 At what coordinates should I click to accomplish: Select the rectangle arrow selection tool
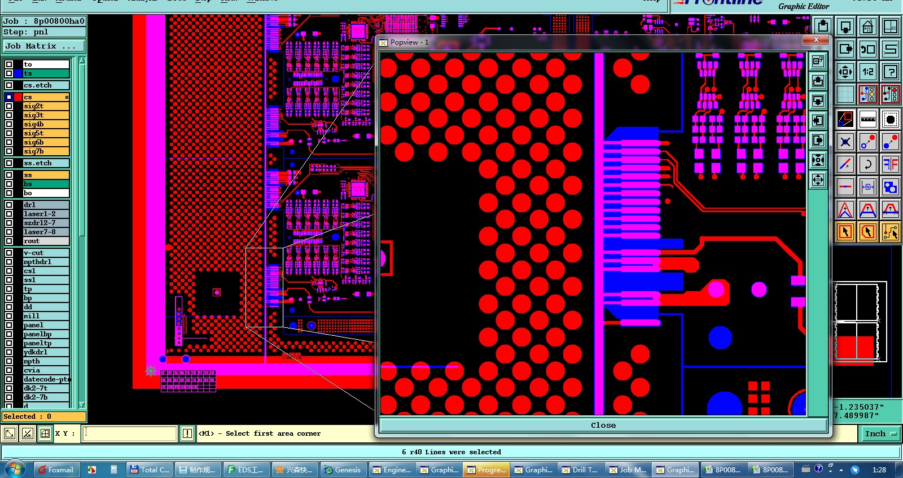(x=845, y=232)
